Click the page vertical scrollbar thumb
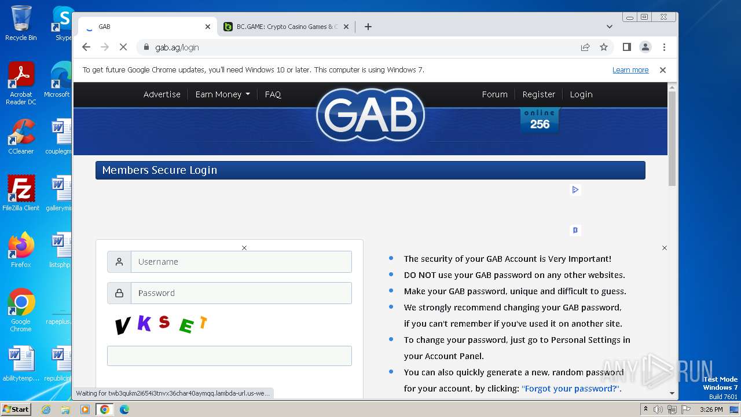 (x=672, y=139)
